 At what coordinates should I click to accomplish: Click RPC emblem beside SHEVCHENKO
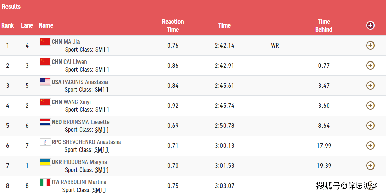tap(45, 142)
